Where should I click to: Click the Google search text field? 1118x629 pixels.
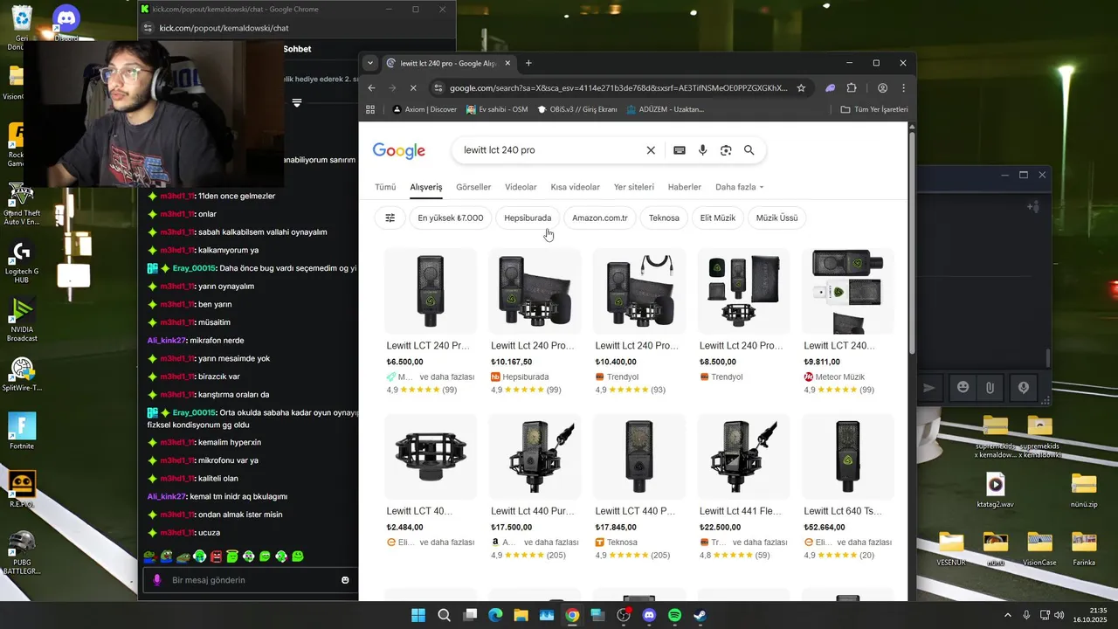pyautogui.click(x=550, y=150)
